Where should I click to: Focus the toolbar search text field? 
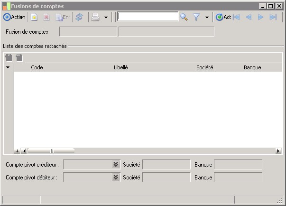coord(148,17)
